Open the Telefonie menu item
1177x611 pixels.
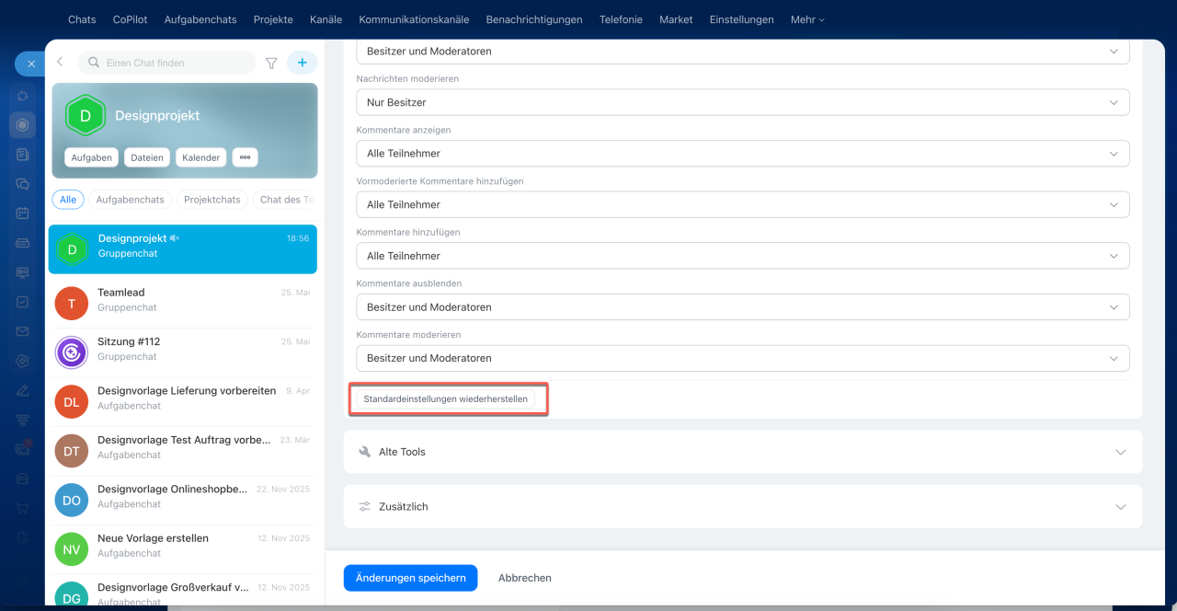621,19
